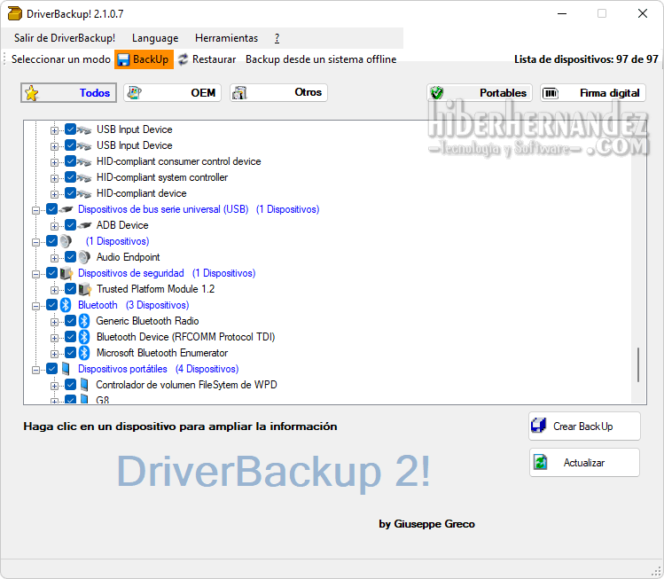This screenshot has width=664, height=579.
Task: Expand Trusted Platform Module 1.2 node
Action: [x=54, y=290]
